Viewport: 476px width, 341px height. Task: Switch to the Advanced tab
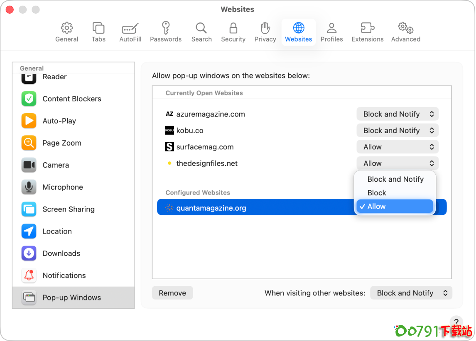[405, 32]
